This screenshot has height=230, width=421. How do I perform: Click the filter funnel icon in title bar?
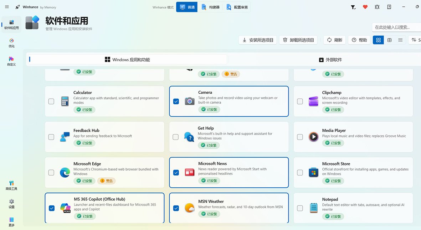click(353, 7)
